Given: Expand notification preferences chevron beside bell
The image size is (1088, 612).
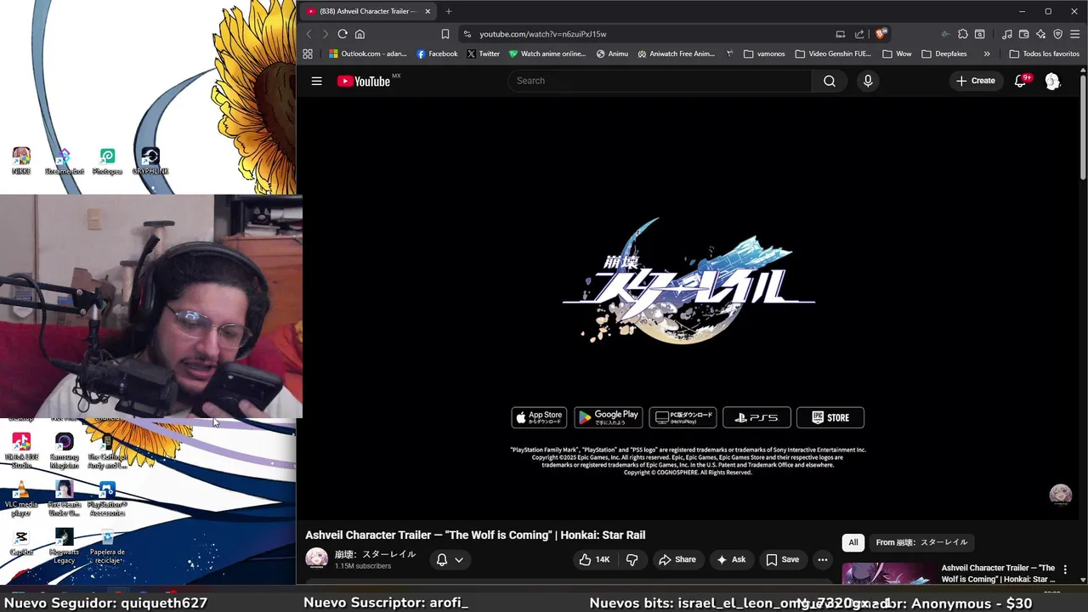Looking at the screenshot, I should [x=459, y=559].
